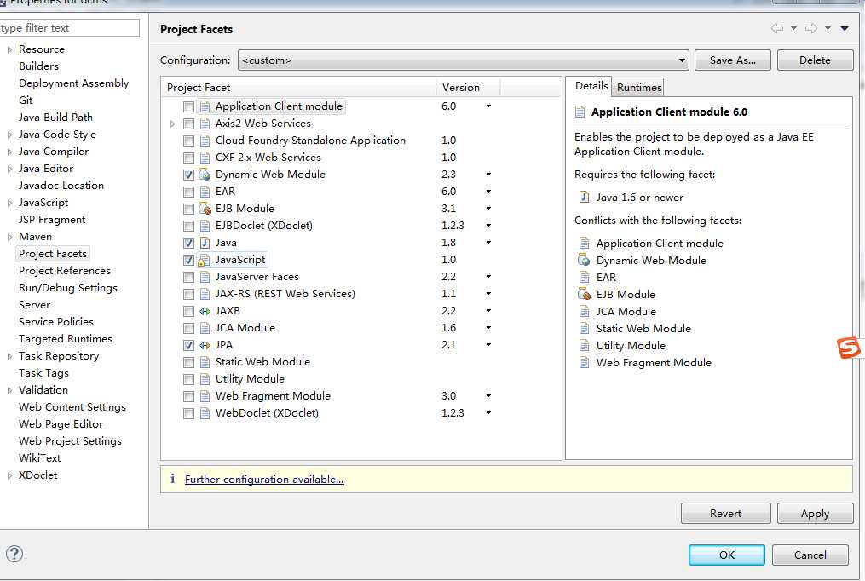The width and height of the screenshot is (865, 581).
Task: Expand the Resource tree node
Action: click(9, 49)
